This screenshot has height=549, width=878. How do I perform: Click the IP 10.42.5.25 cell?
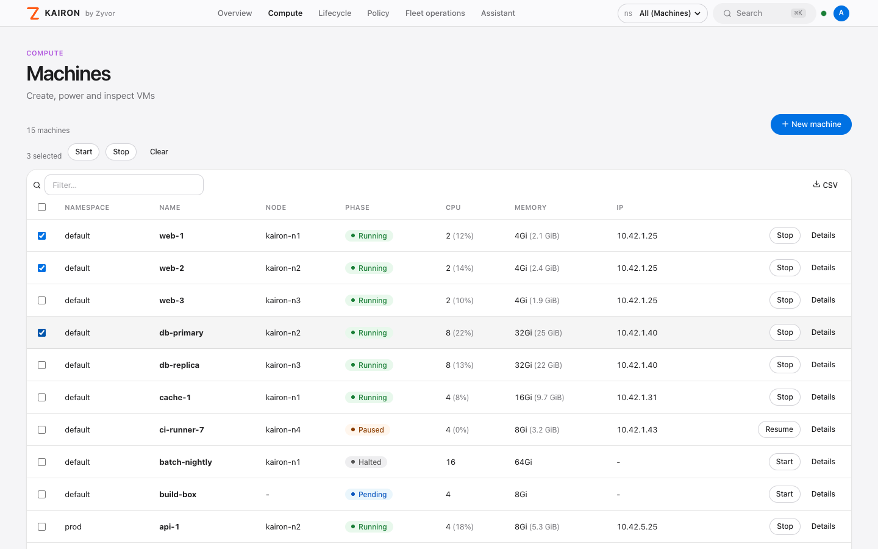point(637,526)
